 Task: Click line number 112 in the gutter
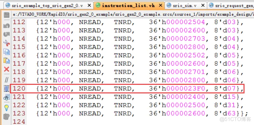(x=19, y=22)
